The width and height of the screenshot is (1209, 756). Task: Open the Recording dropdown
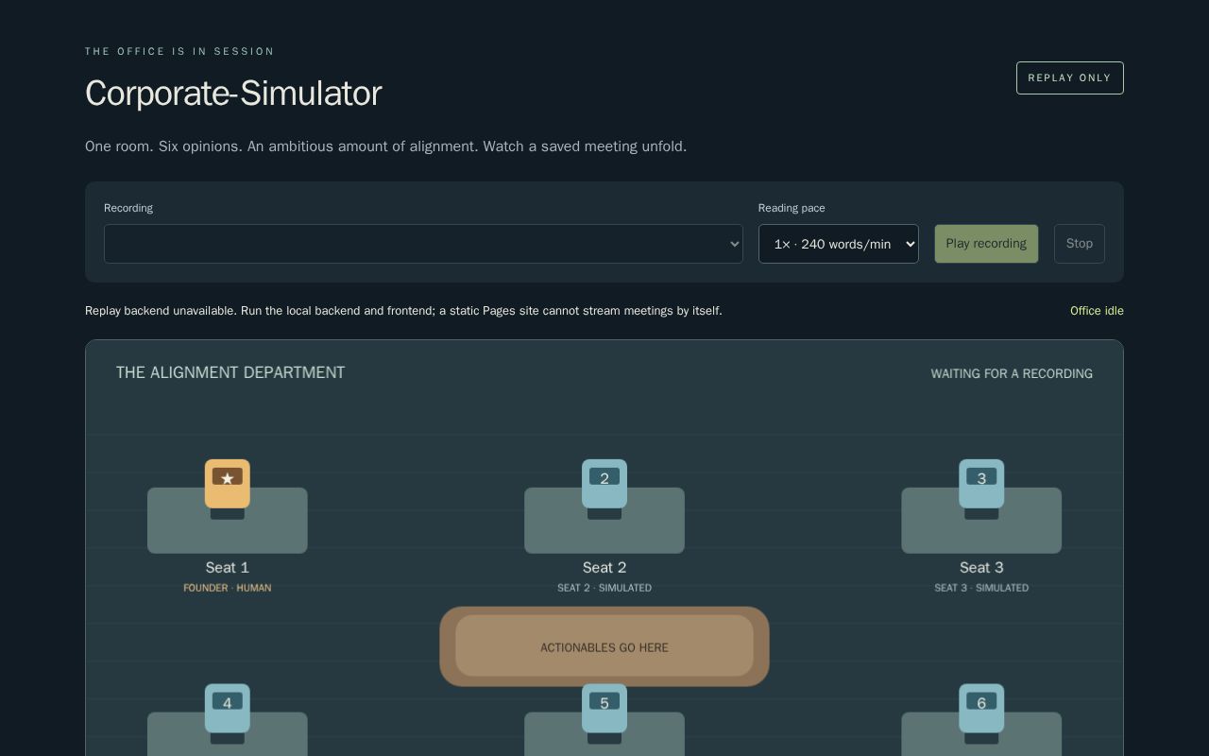(423, 244)
